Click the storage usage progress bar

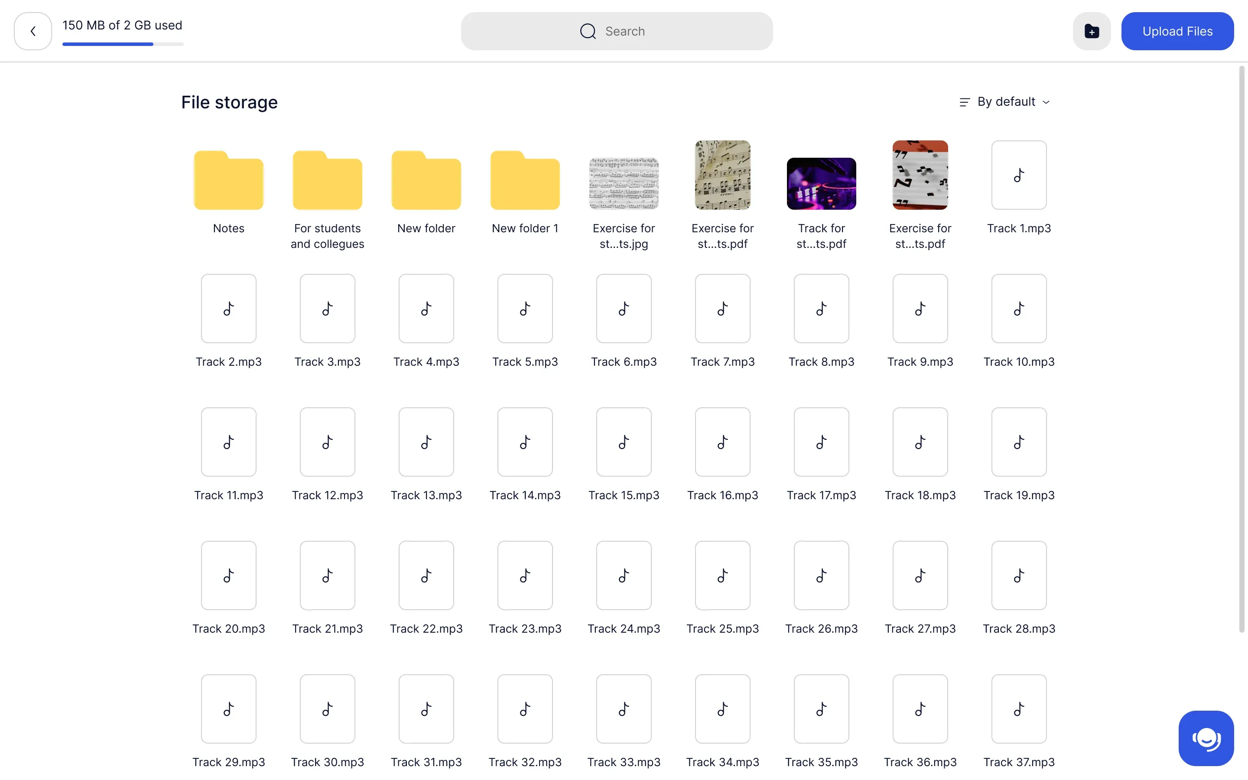click(x=123, y=44)
